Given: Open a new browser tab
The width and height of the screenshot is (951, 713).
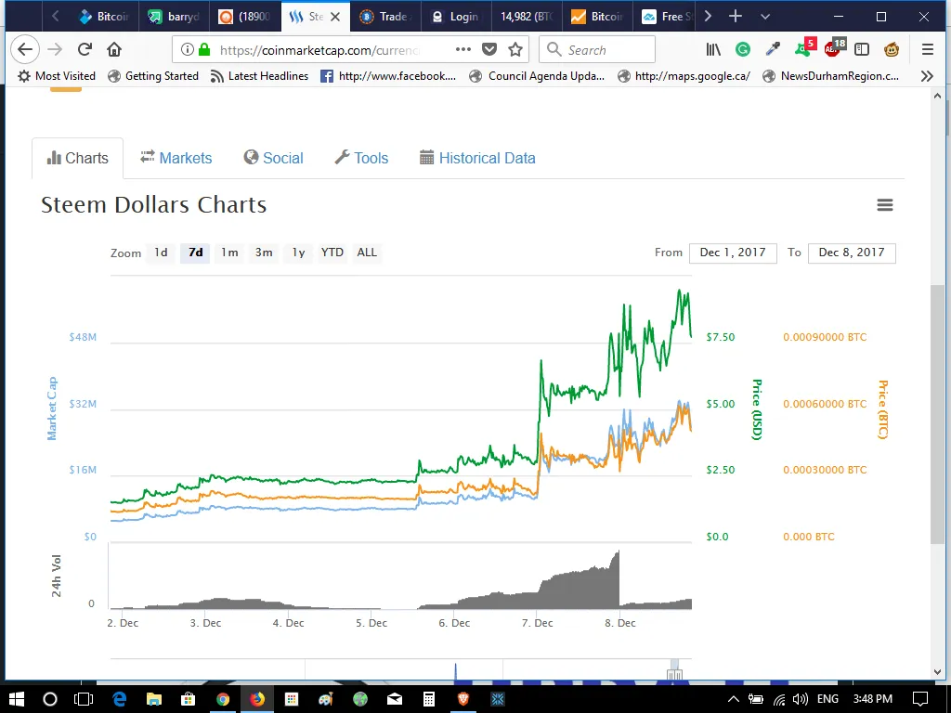Looking at the screenshot, I should point(736,17).
